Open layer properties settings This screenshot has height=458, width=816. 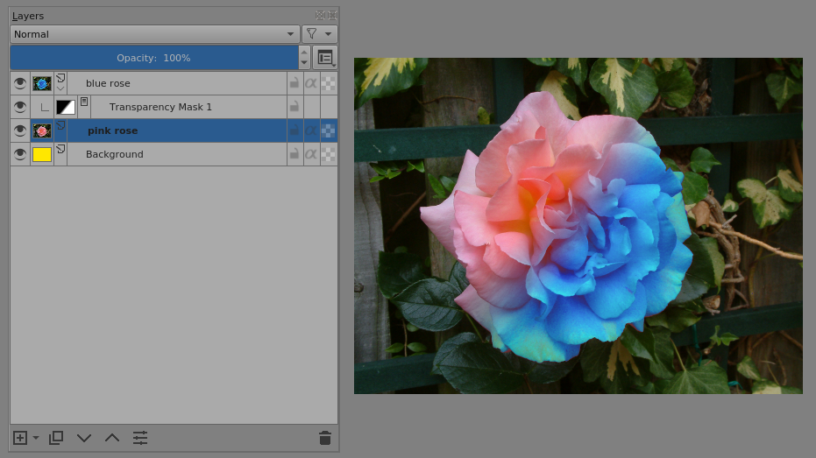pyautogui.click(x=140, y=438)
